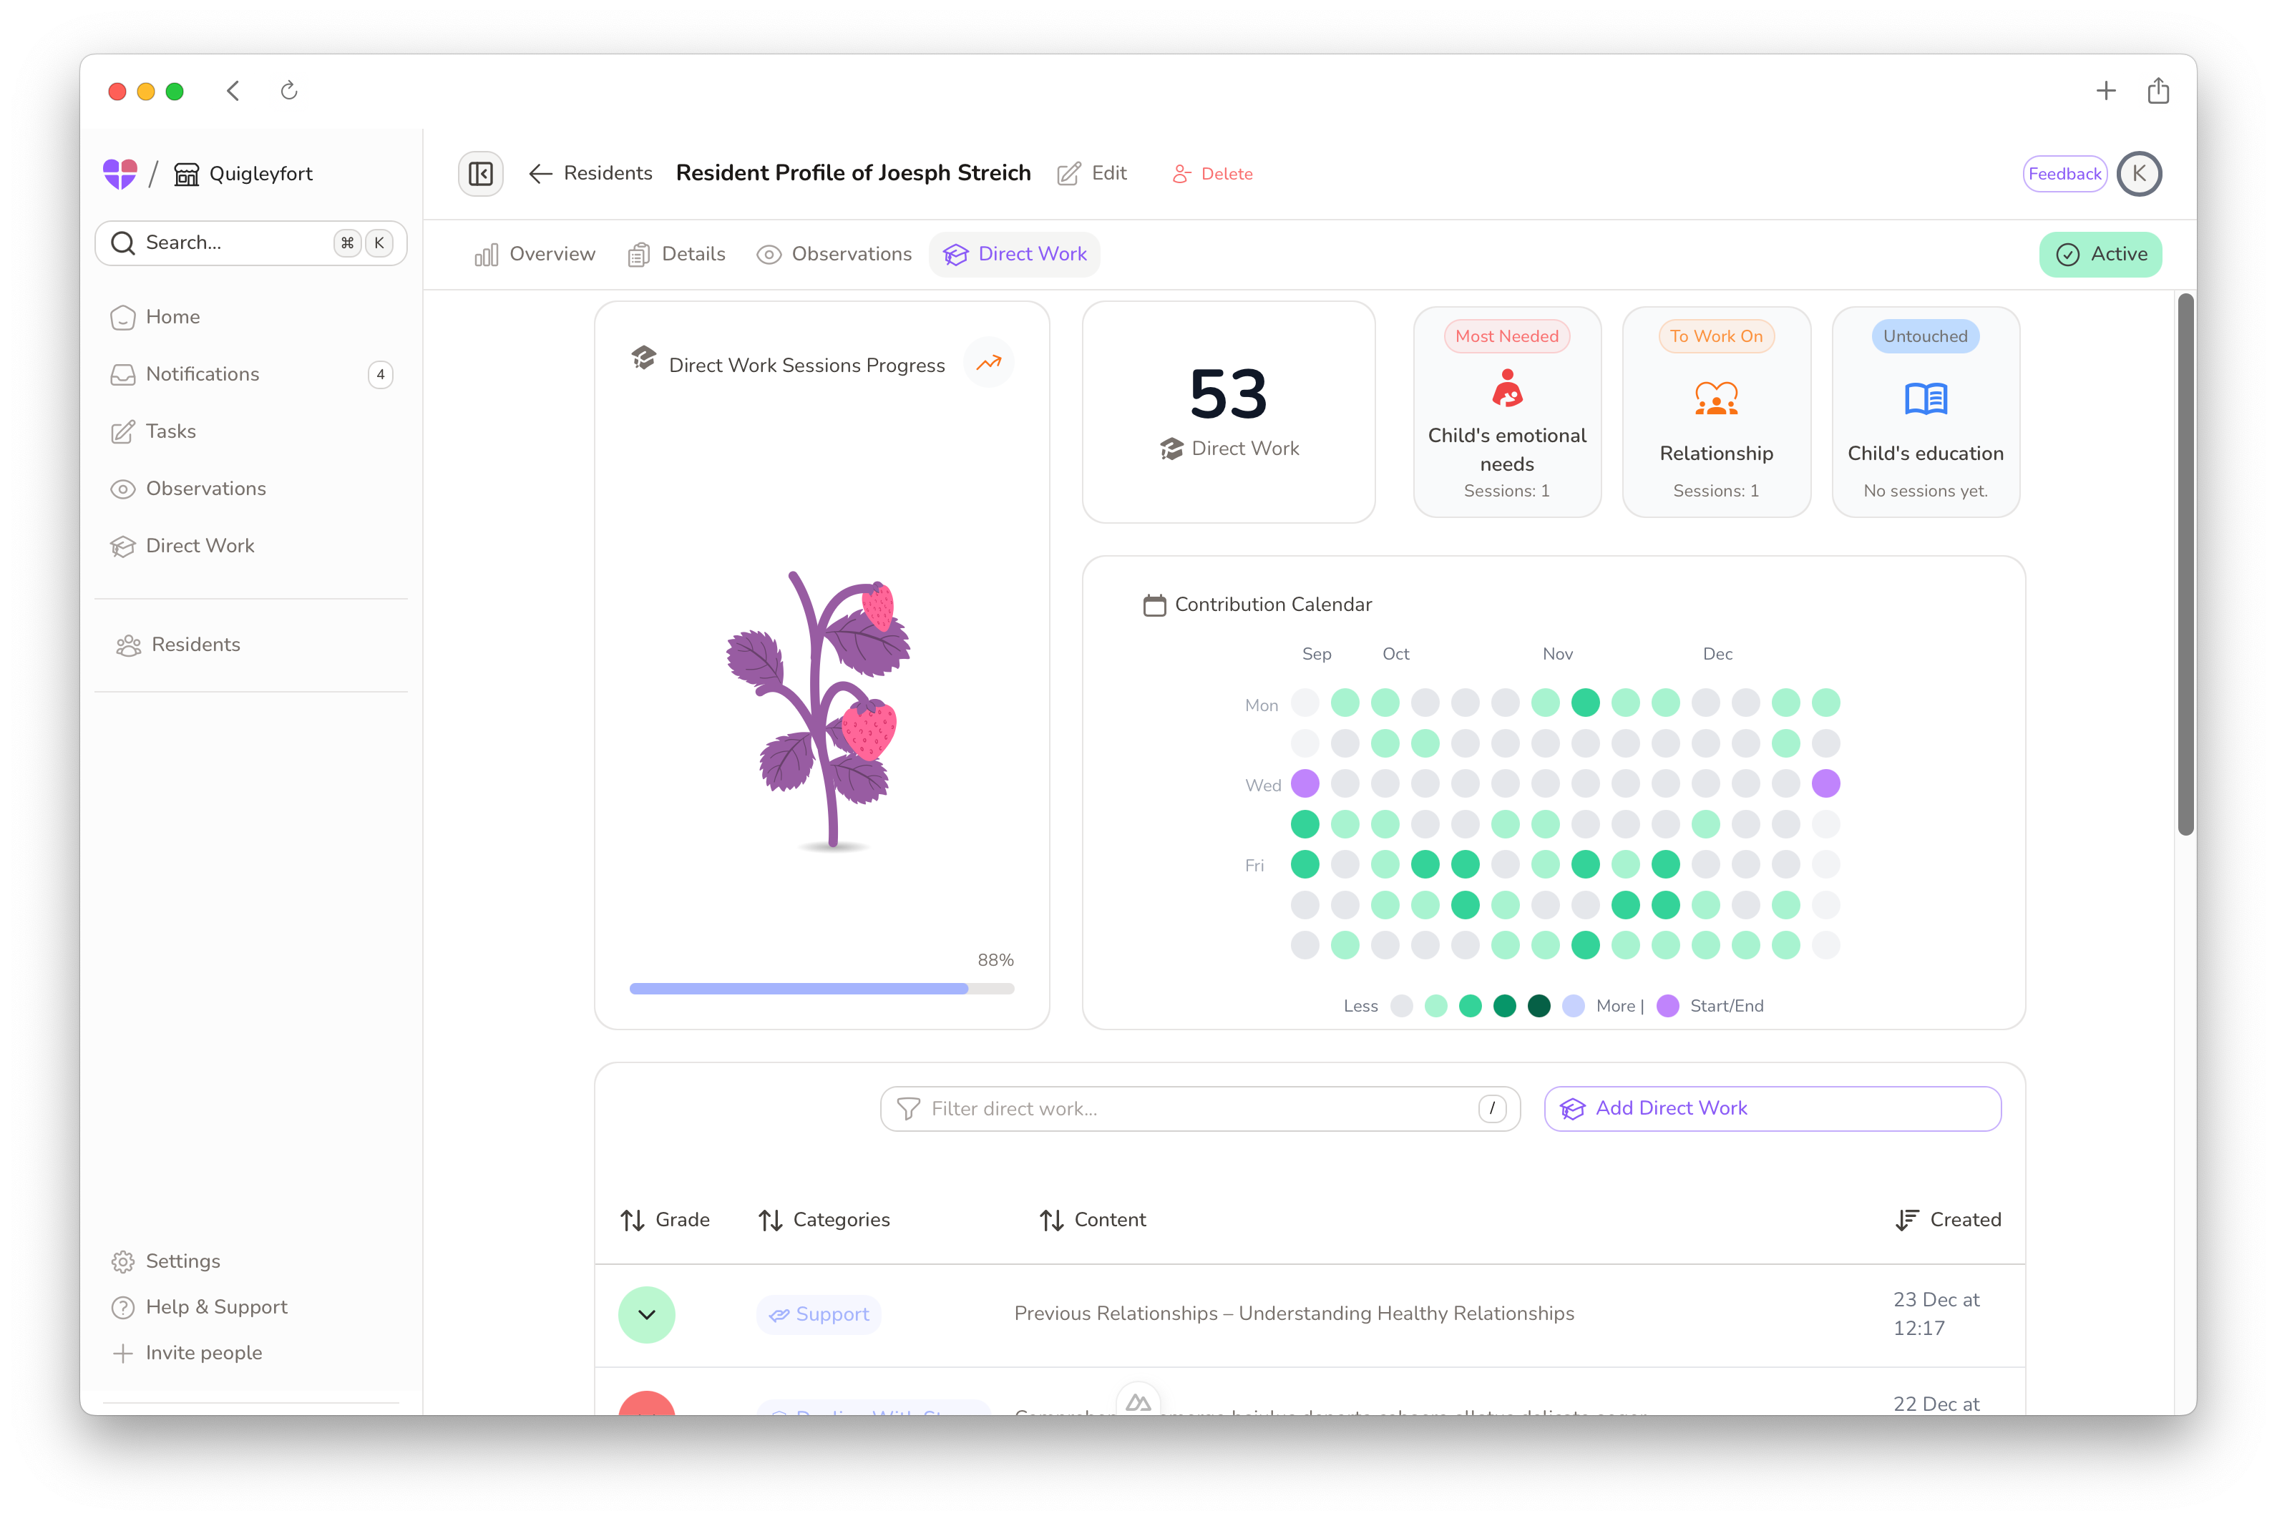Click the Contribution Calendar icon
Viewport: 2277px width, 1521px height.
click(x=1154, y=605)
